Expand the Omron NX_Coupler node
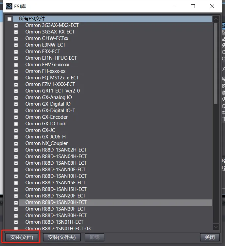Screen dimensions: 225x246 point(16,143)
